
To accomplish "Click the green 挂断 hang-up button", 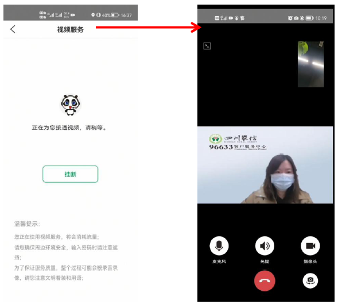I will (x=70, y=174).
